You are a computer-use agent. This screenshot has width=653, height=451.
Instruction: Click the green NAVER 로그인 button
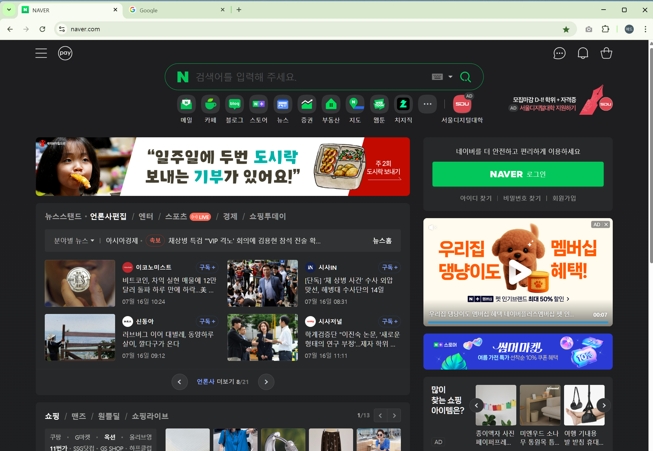pos(518,174)
